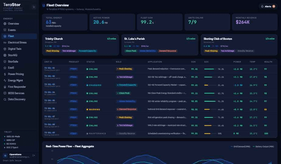Open the First Responder icon
281x164 pixels.
click(x=5, y=87)
